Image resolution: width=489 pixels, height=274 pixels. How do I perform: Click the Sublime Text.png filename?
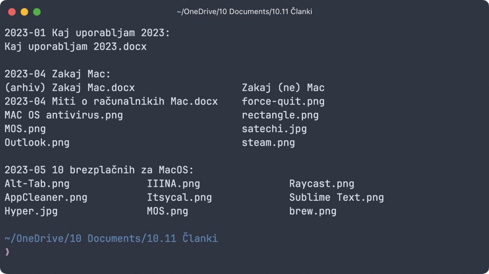(x=337, y=198)
